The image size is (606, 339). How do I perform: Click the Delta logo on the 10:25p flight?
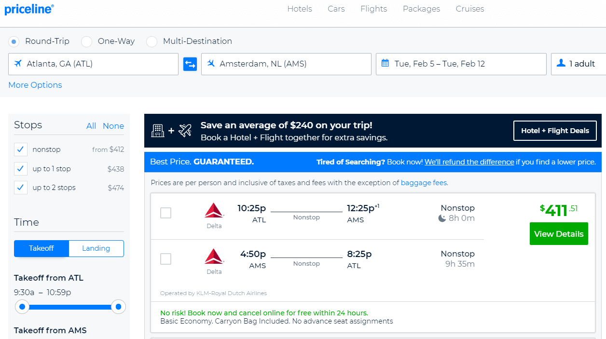click(214, 210)
